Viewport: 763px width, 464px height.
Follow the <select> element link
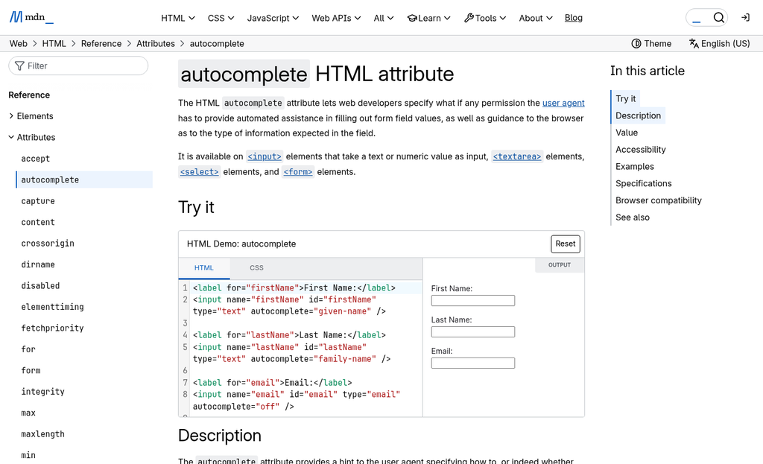[200, 172]
